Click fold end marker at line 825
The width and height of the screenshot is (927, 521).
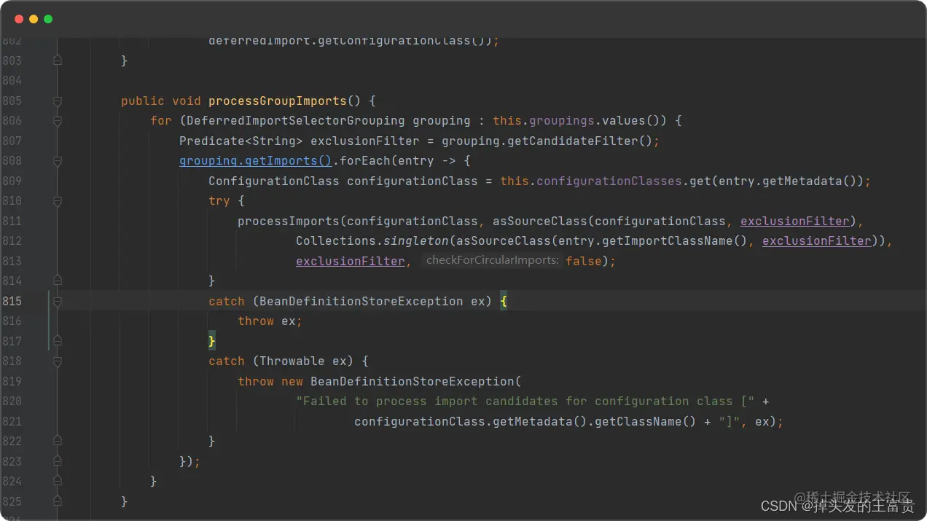point(58,501)
